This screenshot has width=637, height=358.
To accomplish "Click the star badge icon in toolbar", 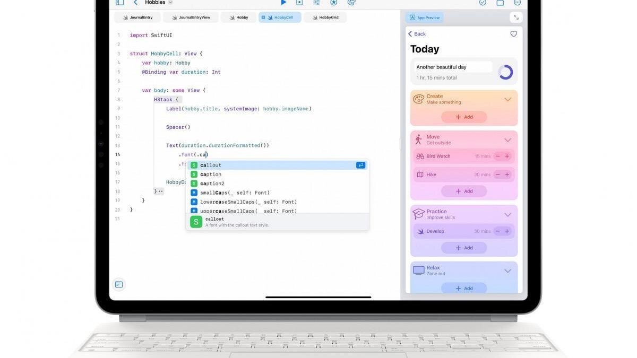I will pos(333,3).
